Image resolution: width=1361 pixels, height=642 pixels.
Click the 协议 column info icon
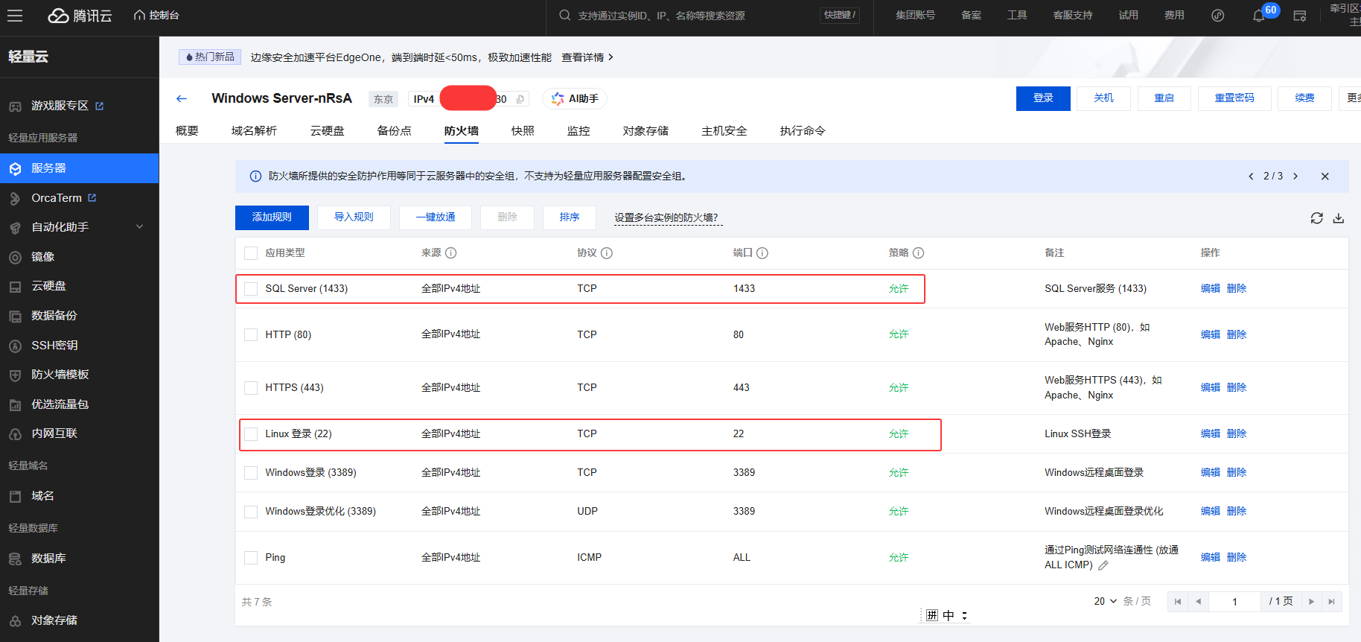[x=607, y=253]
